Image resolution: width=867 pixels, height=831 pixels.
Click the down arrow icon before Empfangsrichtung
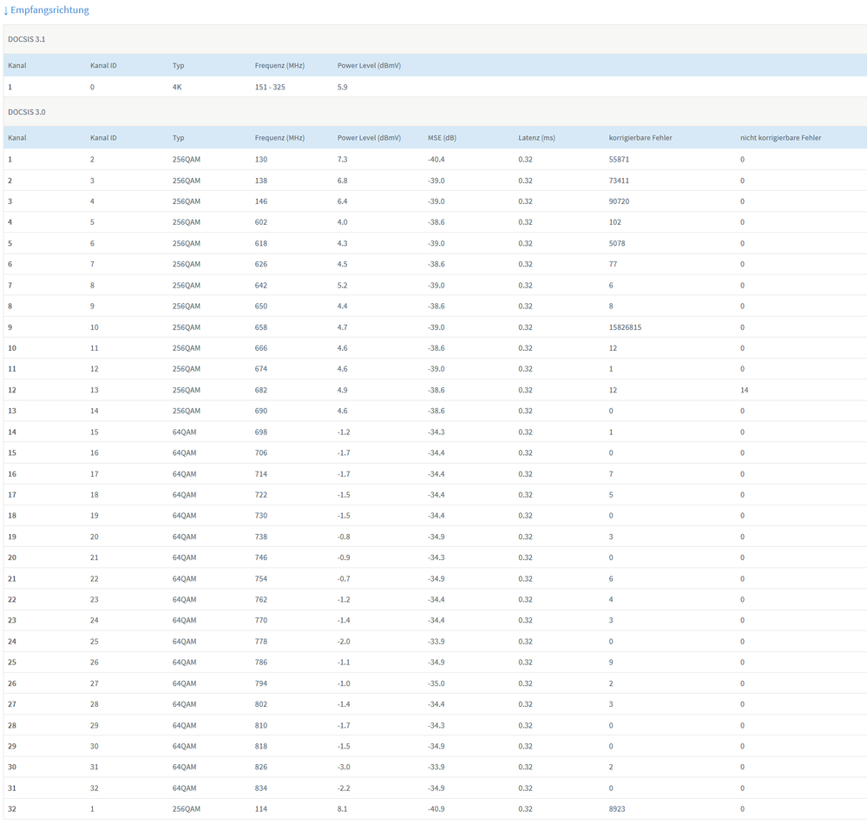(6, 10)
